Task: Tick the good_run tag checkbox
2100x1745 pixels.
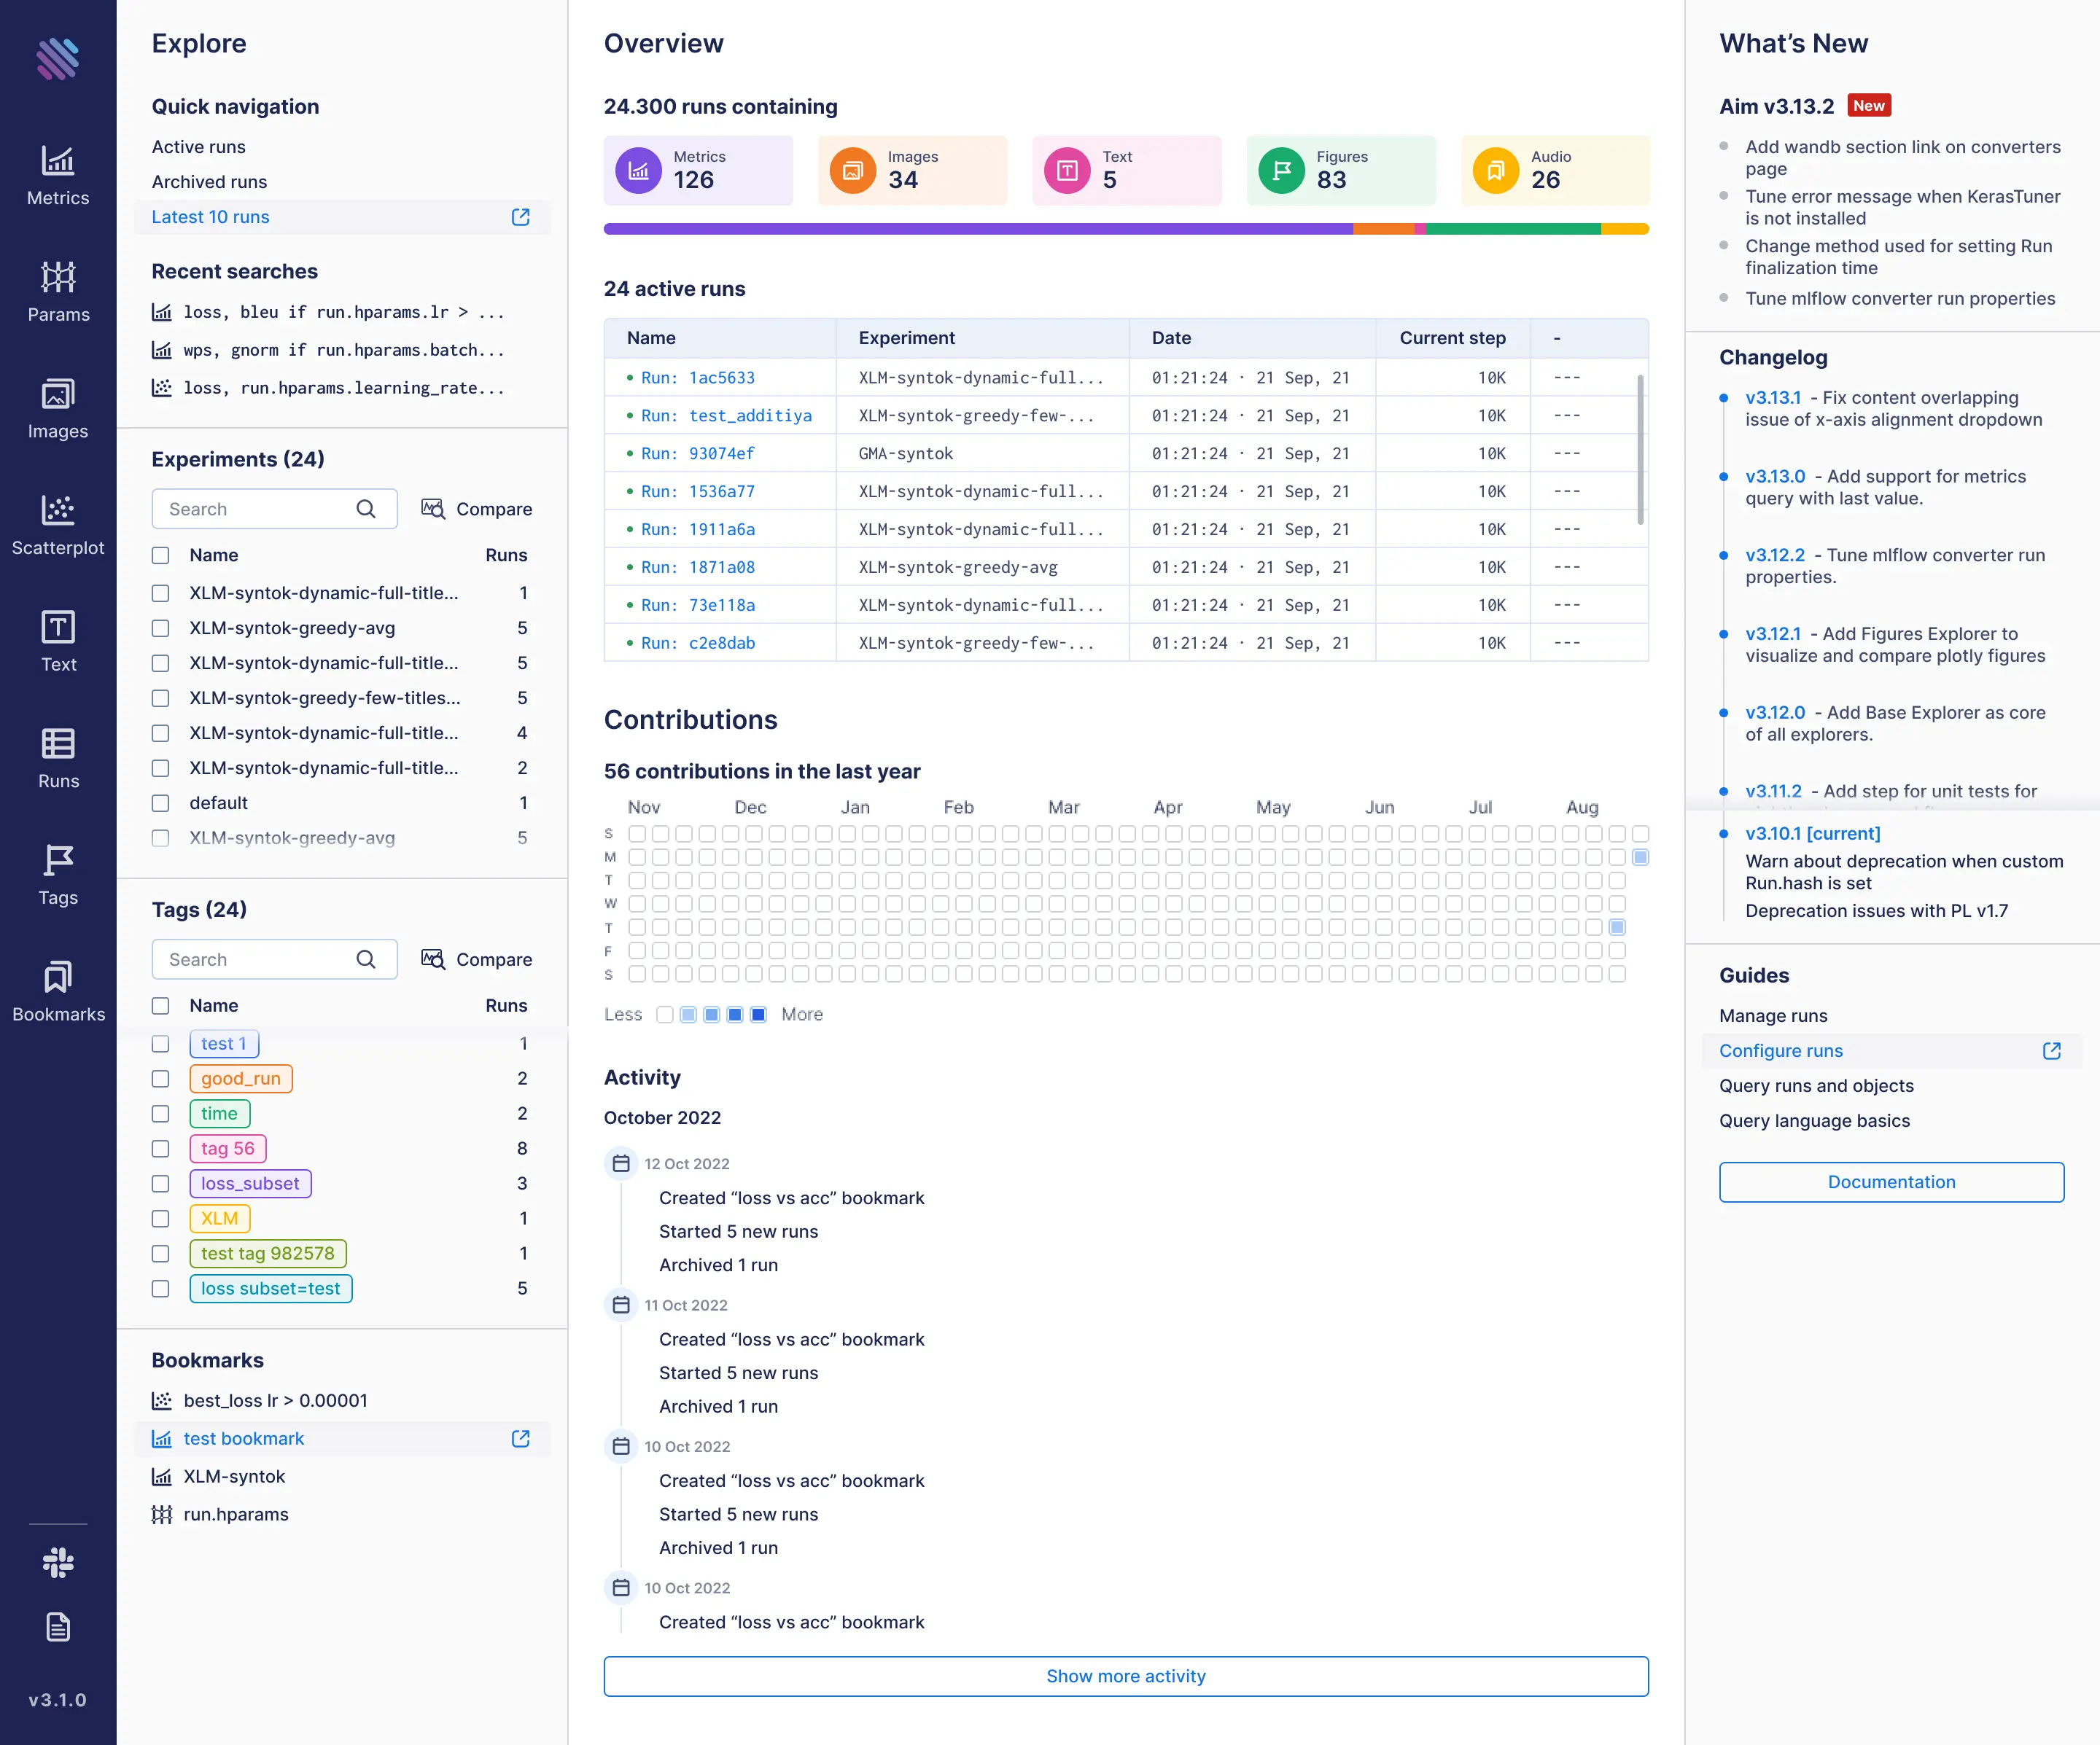Action: tap(160, 1078)
